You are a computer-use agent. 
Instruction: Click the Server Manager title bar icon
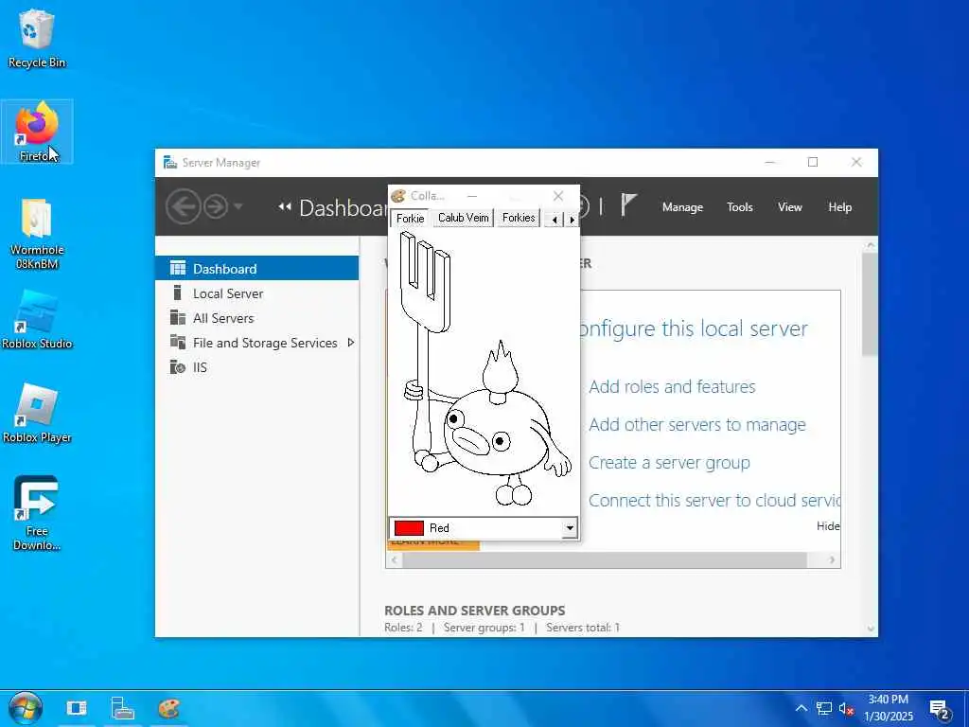[170, 163]
